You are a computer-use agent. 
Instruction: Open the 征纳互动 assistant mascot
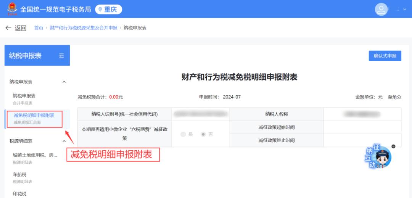[x=379, y=157]
